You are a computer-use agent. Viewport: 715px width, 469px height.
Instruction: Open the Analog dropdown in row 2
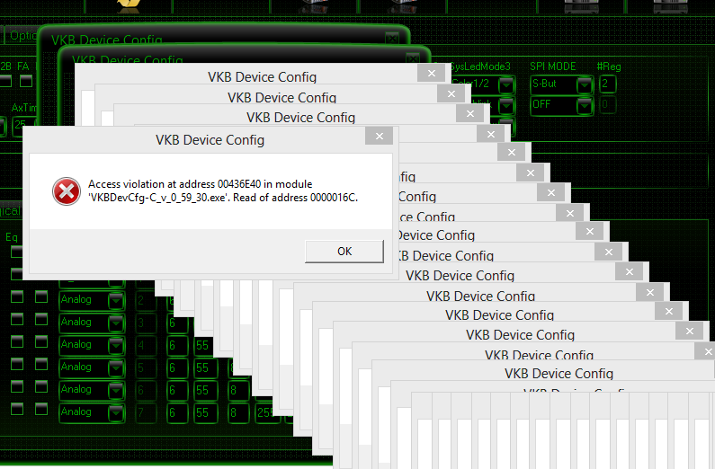click(x=116, y=300)
